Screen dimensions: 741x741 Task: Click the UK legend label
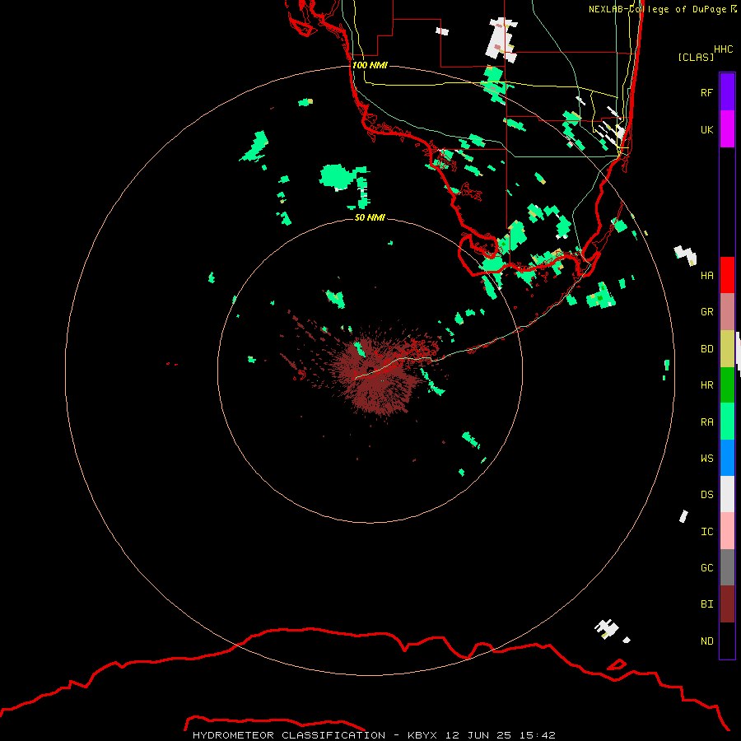(x=706, y=129)
